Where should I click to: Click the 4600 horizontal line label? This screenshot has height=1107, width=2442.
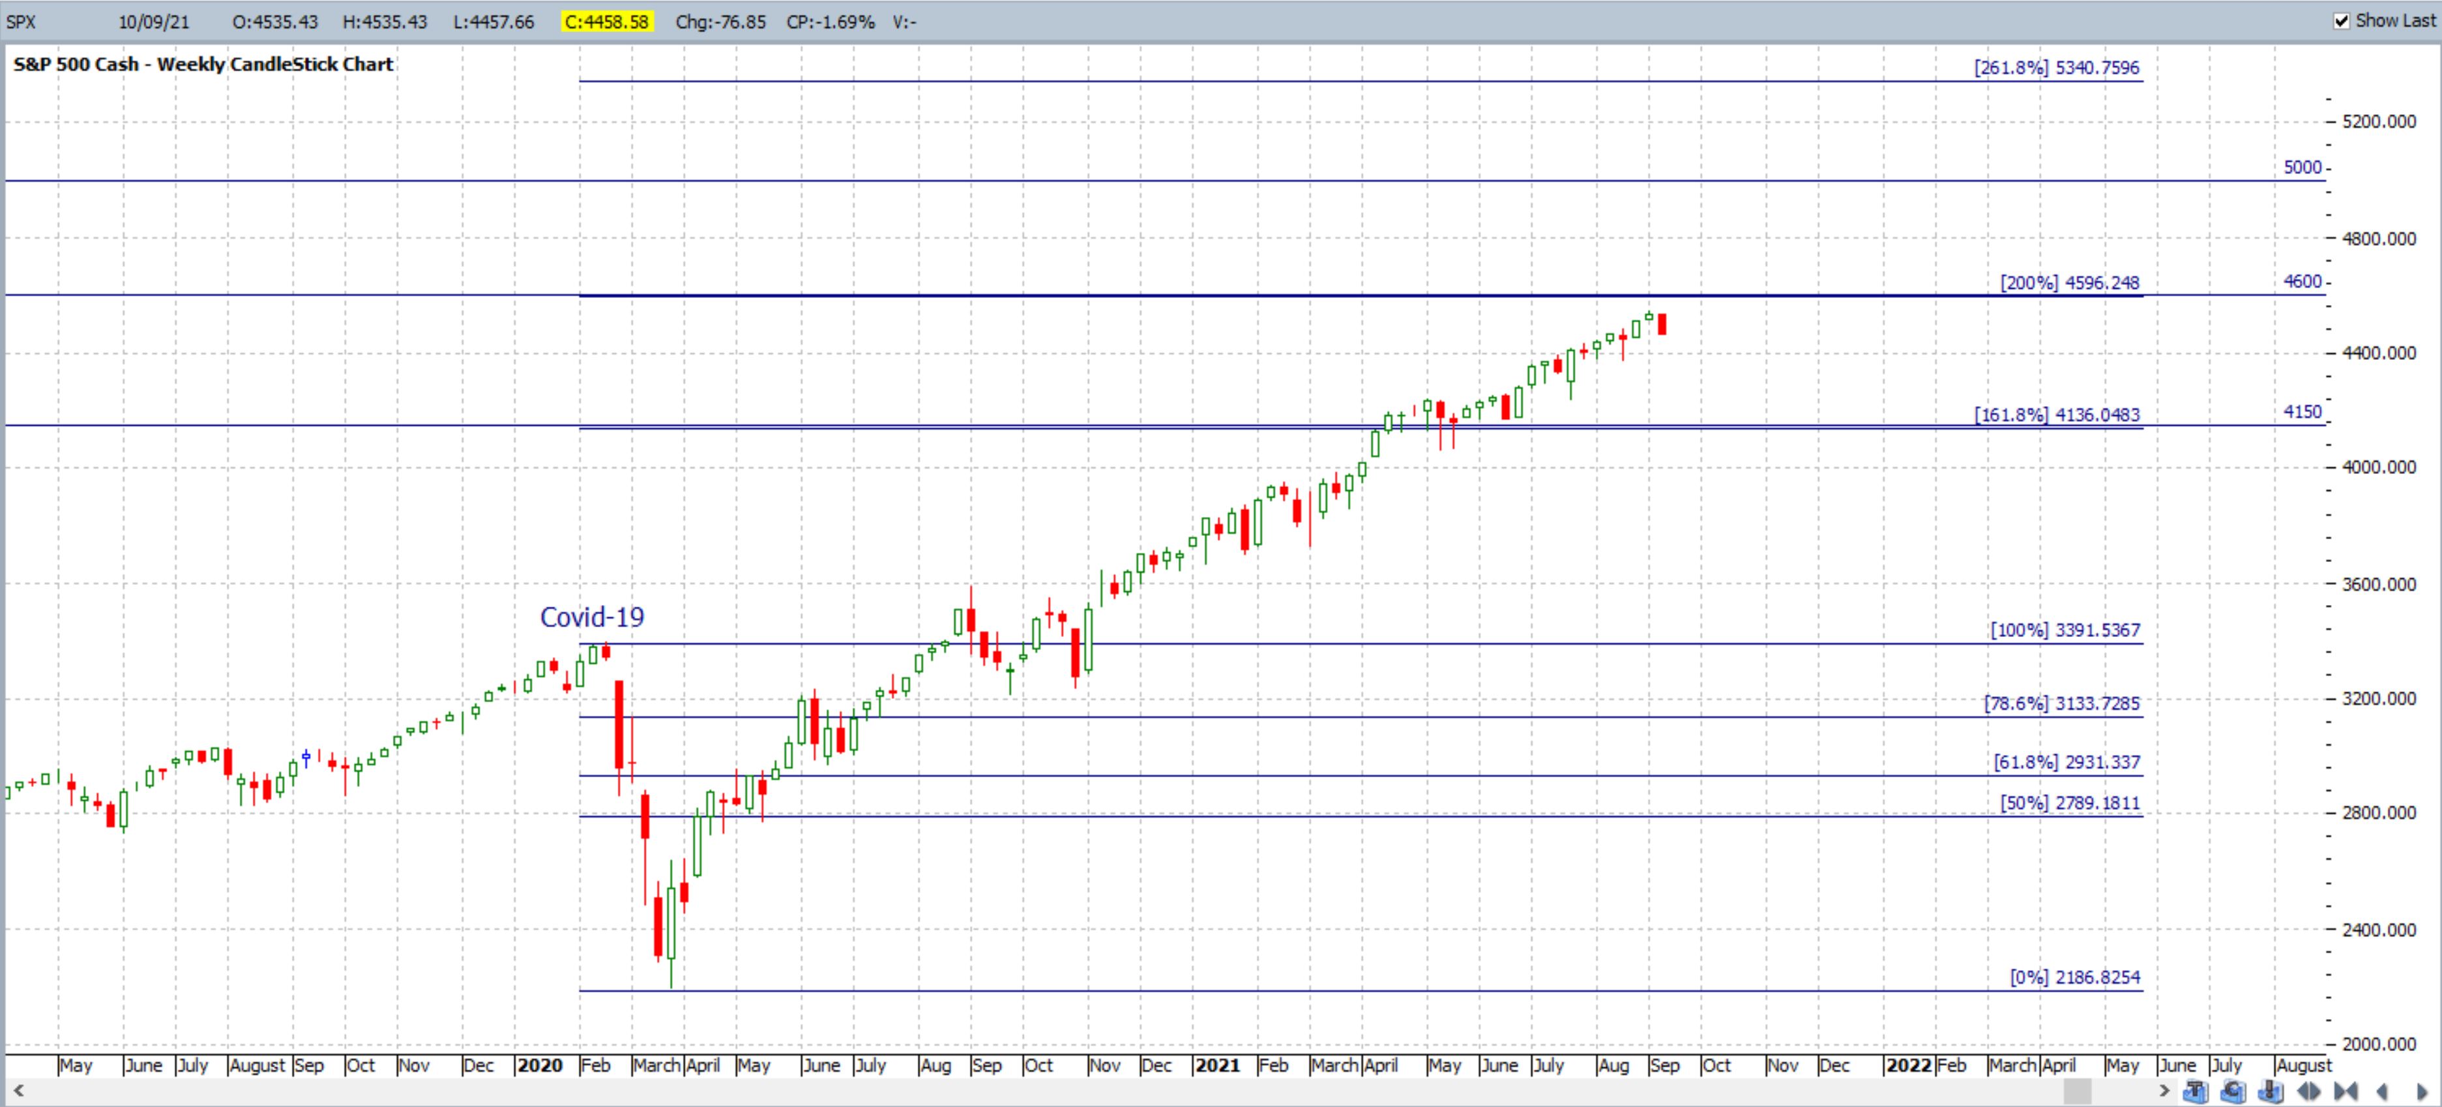coord(2302,282)
